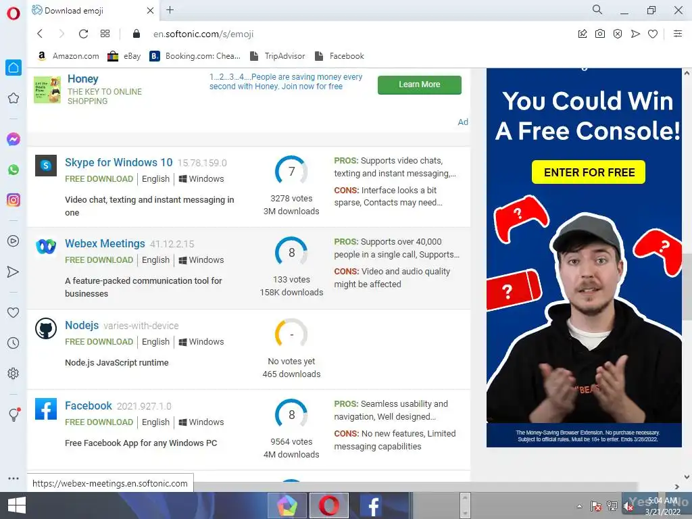692x519 pixels.
Task: Open eBay bookmark
Action: tap(124, 56)
